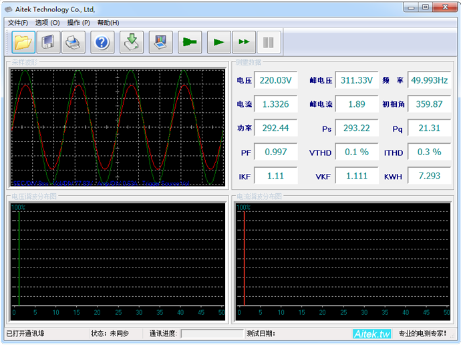Click the communication progress bar
The height and width of the screenshot is (345, 461).
[x=212, y=334]
